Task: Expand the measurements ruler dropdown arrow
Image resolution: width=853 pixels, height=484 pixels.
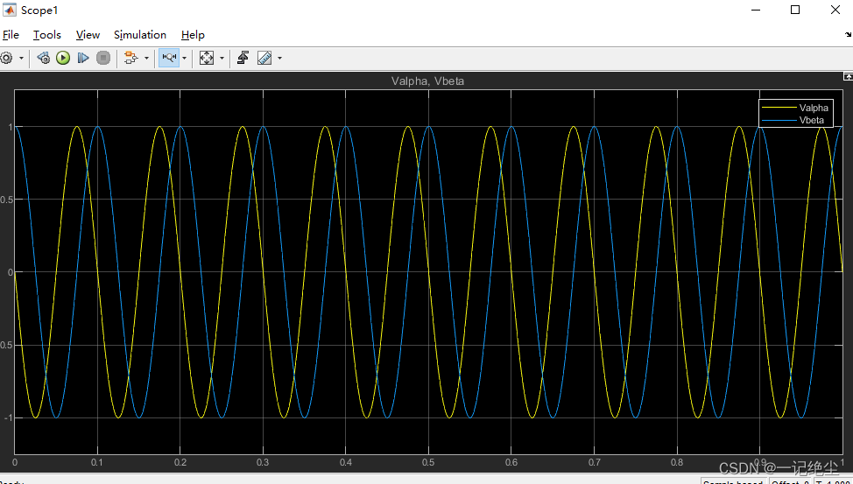Action: (x=279, y=58)
